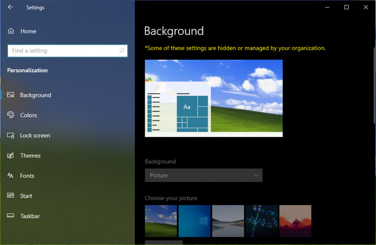Maximize the Settings window
The height and width of the screenshot is (245, 376).
coord(346,7)
